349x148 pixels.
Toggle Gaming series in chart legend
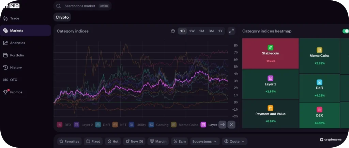158,125
